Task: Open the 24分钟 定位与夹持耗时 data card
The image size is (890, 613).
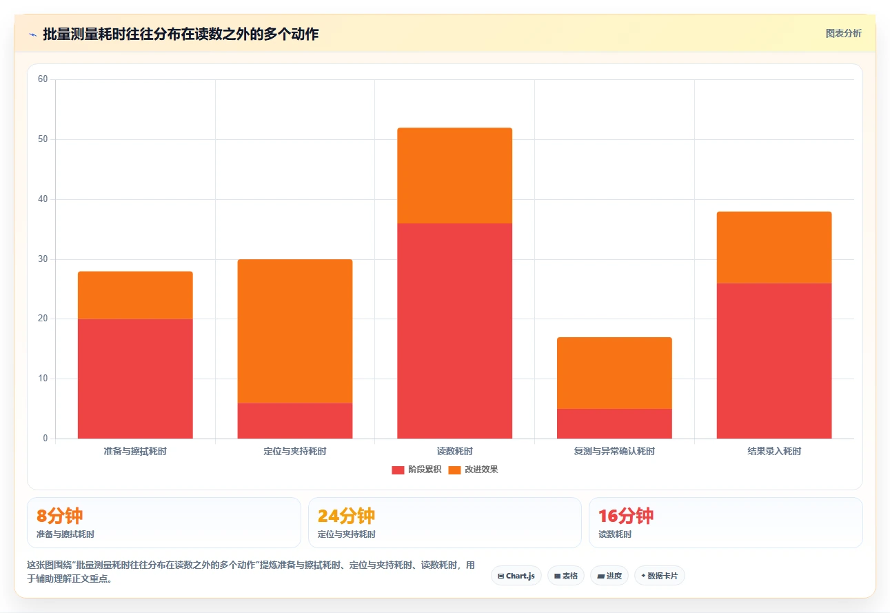Action: 445,523
